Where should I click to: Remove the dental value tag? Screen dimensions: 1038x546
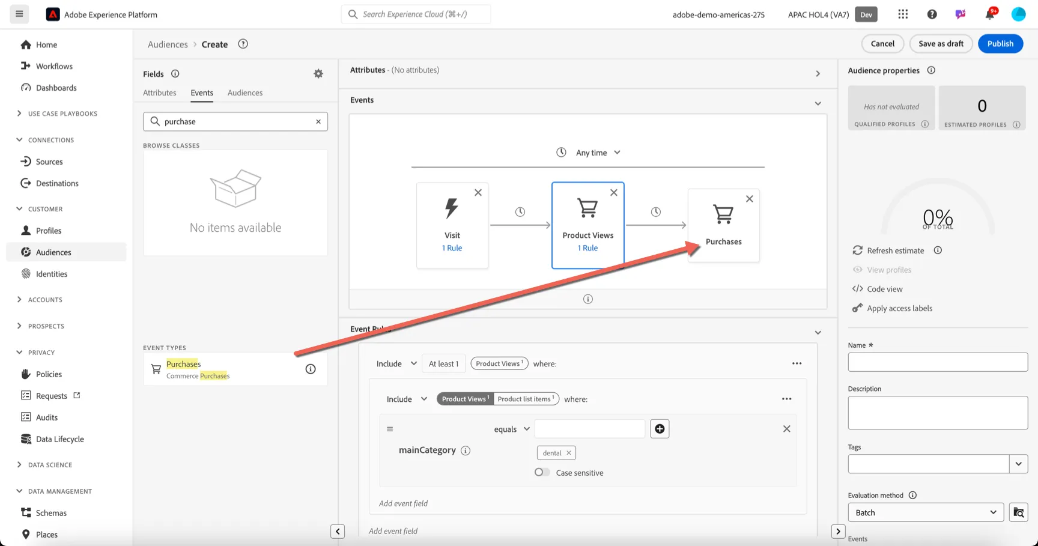pyautogui.click(x=569, y=453)
